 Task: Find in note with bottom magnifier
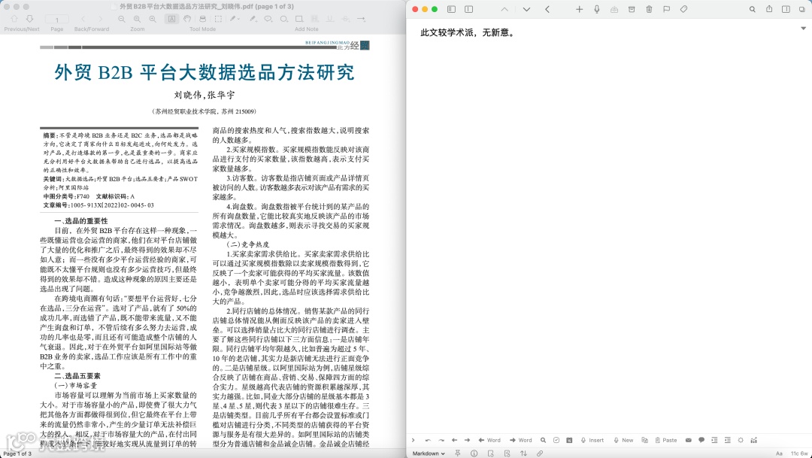[544, 441]
